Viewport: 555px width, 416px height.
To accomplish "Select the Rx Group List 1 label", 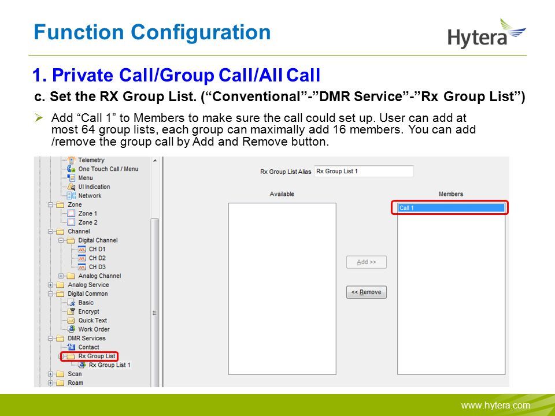I will click(110, 365).
